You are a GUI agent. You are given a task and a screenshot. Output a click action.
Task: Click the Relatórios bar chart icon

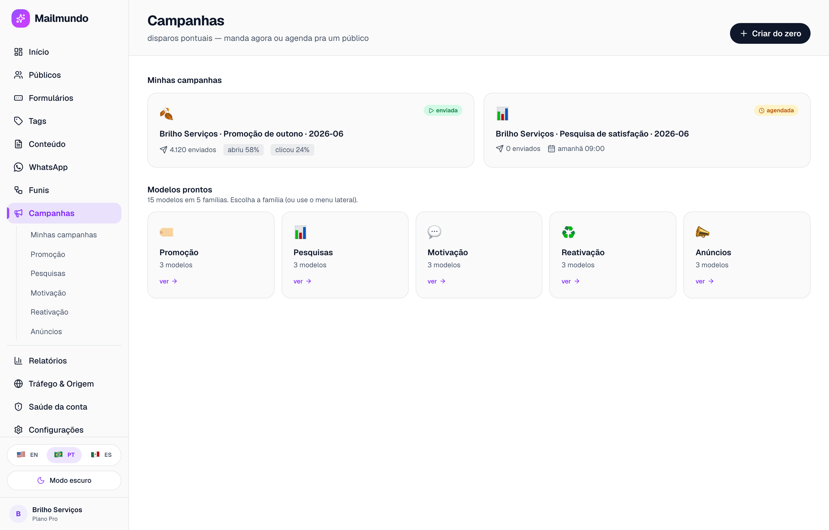pyautogui.click(x=18, y=361)
